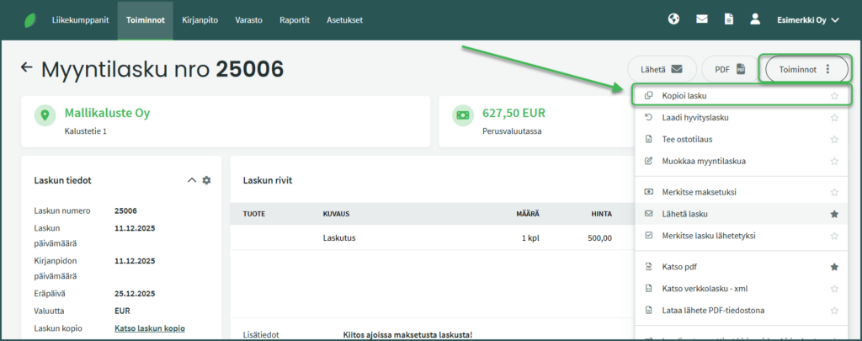Open the envelope messages icon in top bar
This screenshot has height=341, width=862.
701,19
